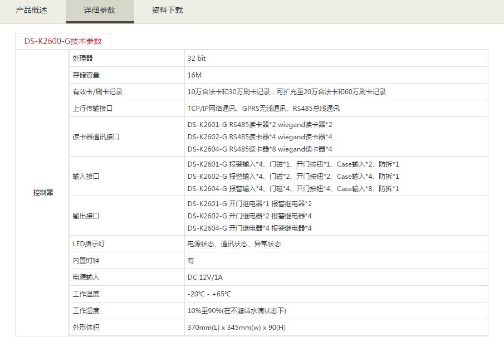Select the 存储容量 row label

(x=86, y=75)
